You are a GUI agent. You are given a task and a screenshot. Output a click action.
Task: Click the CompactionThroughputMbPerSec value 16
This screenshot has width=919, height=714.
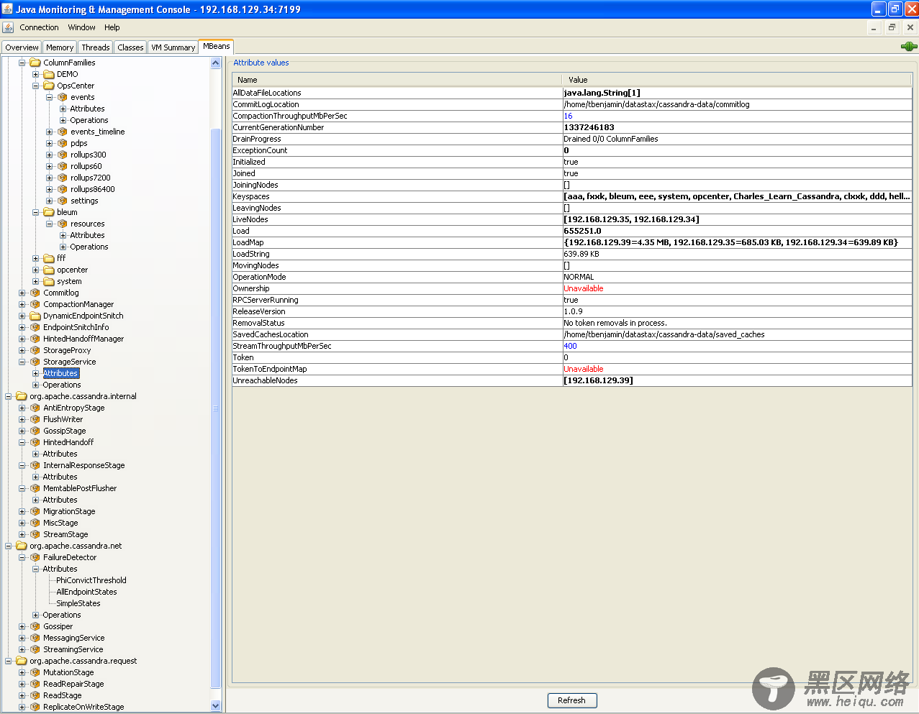[568, 116]
